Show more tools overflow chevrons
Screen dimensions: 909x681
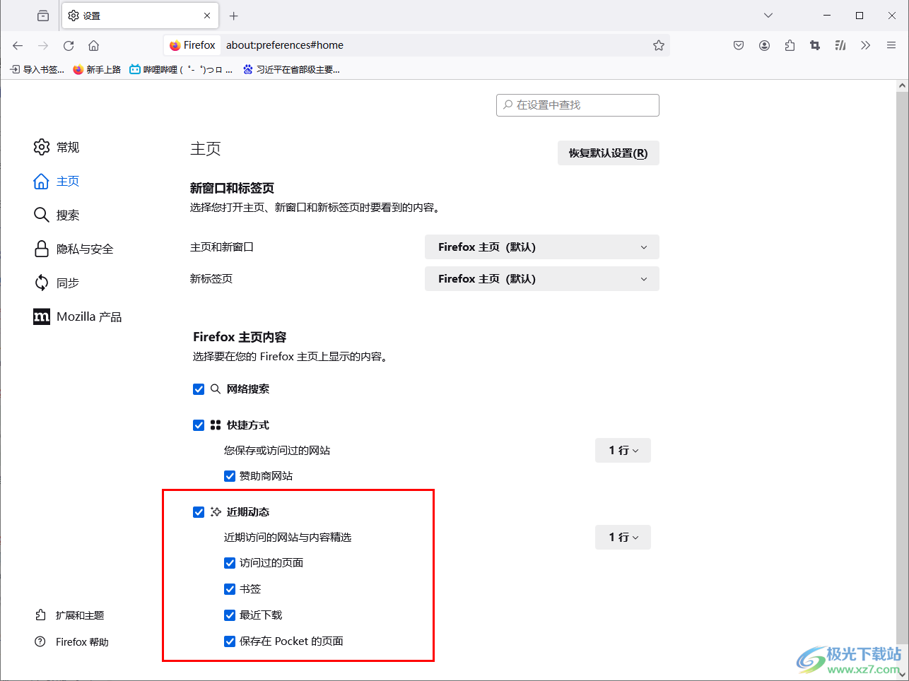point(866,45)
